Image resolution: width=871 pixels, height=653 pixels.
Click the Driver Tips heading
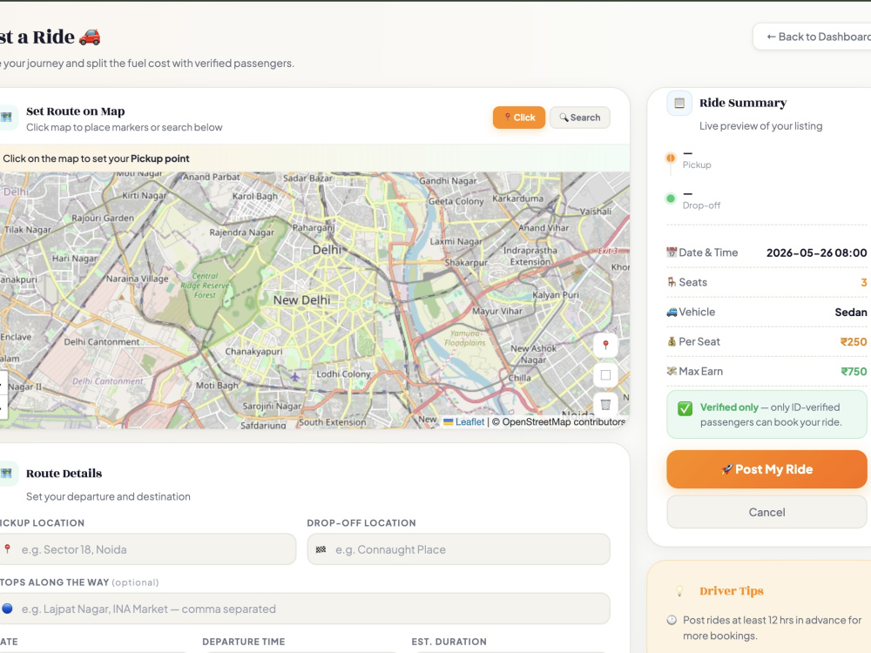731,591
